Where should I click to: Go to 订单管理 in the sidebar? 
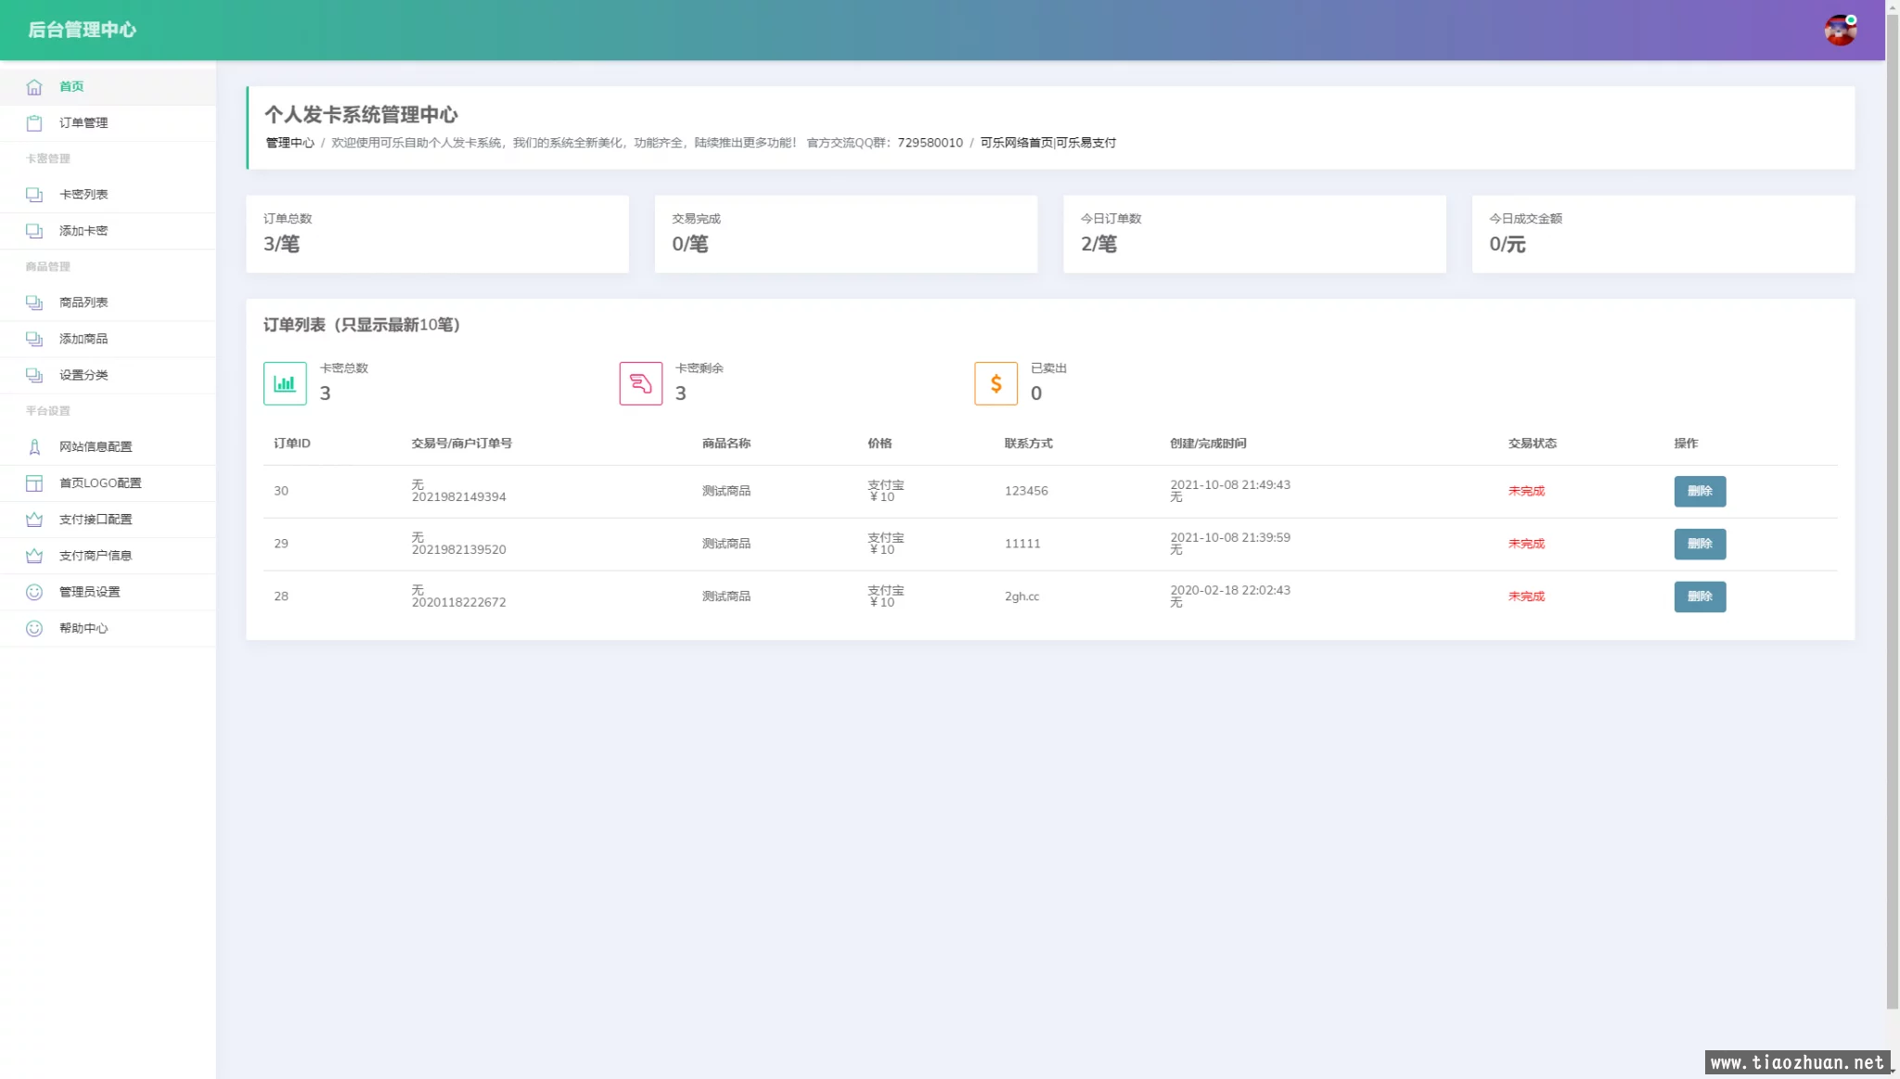click(x=108, y=122)
